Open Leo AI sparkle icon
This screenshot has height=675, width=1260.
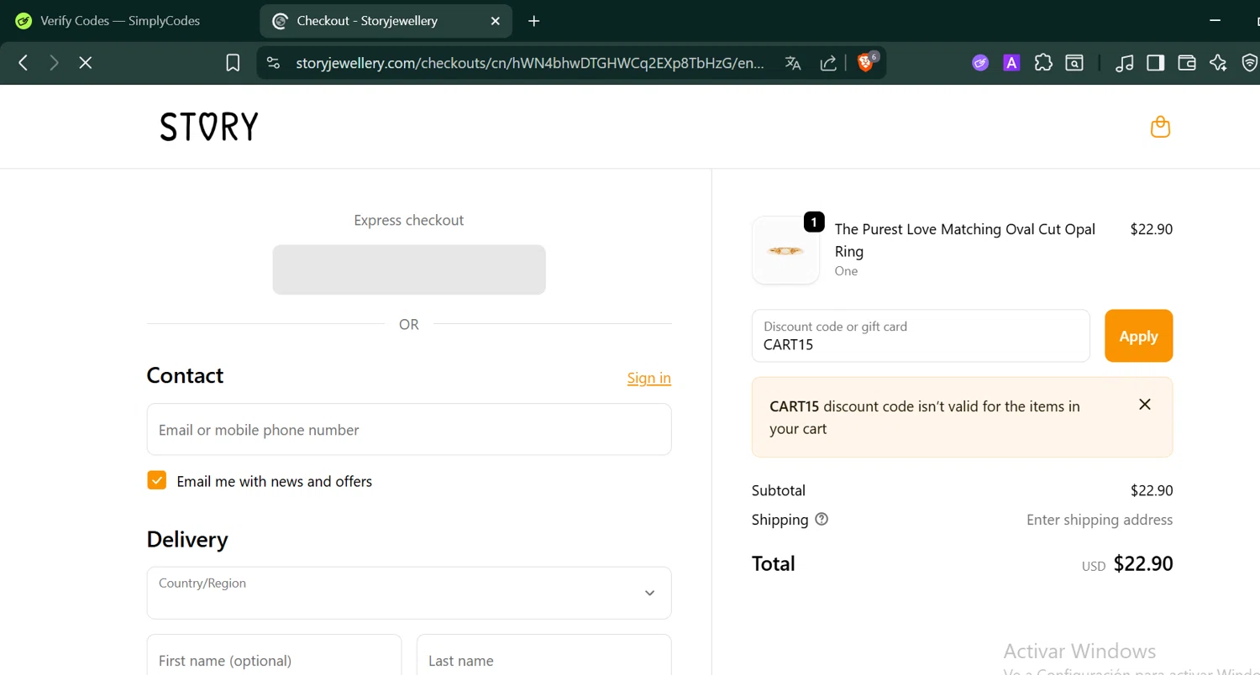(1218, 63)
